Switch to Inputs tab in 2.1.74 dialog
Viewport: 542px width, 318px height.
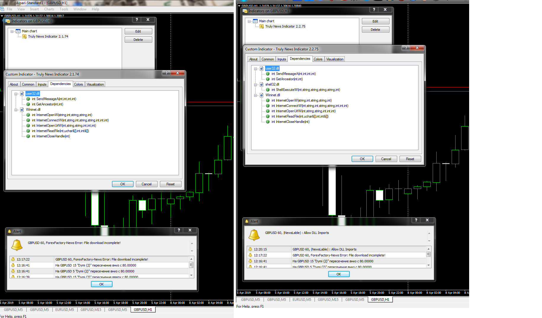(42, 84)
